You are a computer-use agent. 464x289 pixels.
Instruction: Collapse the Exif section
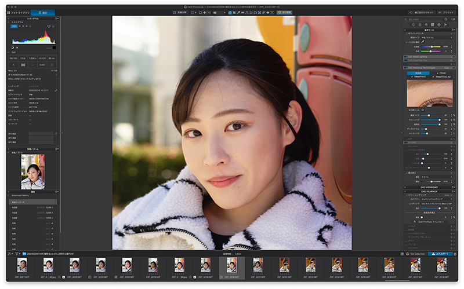click(8, 52)
